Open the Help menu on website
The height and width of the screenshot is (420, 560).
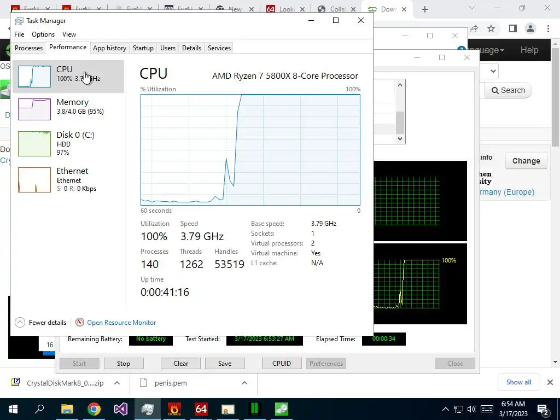(x=529, y=50)
